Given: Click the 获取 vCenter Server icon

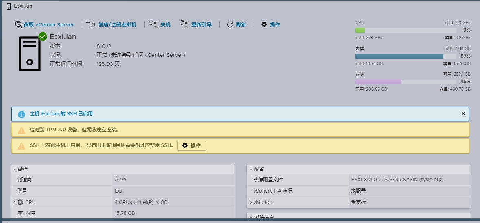Looking at the screenshot, I should coord(18,24).
